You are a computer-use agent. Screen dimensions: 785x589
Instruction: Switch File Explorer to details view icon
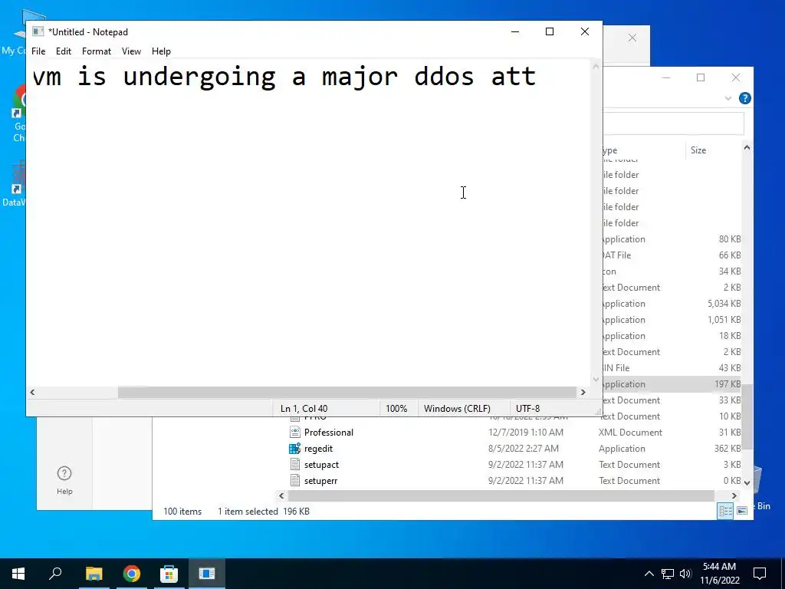(725, 510)
